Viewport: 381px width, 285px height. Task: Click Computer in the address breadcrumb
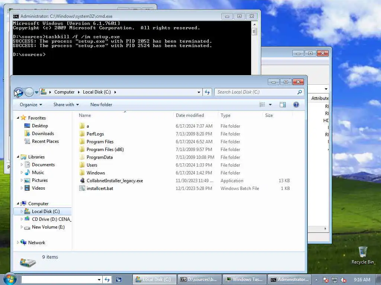pos(64,92)
